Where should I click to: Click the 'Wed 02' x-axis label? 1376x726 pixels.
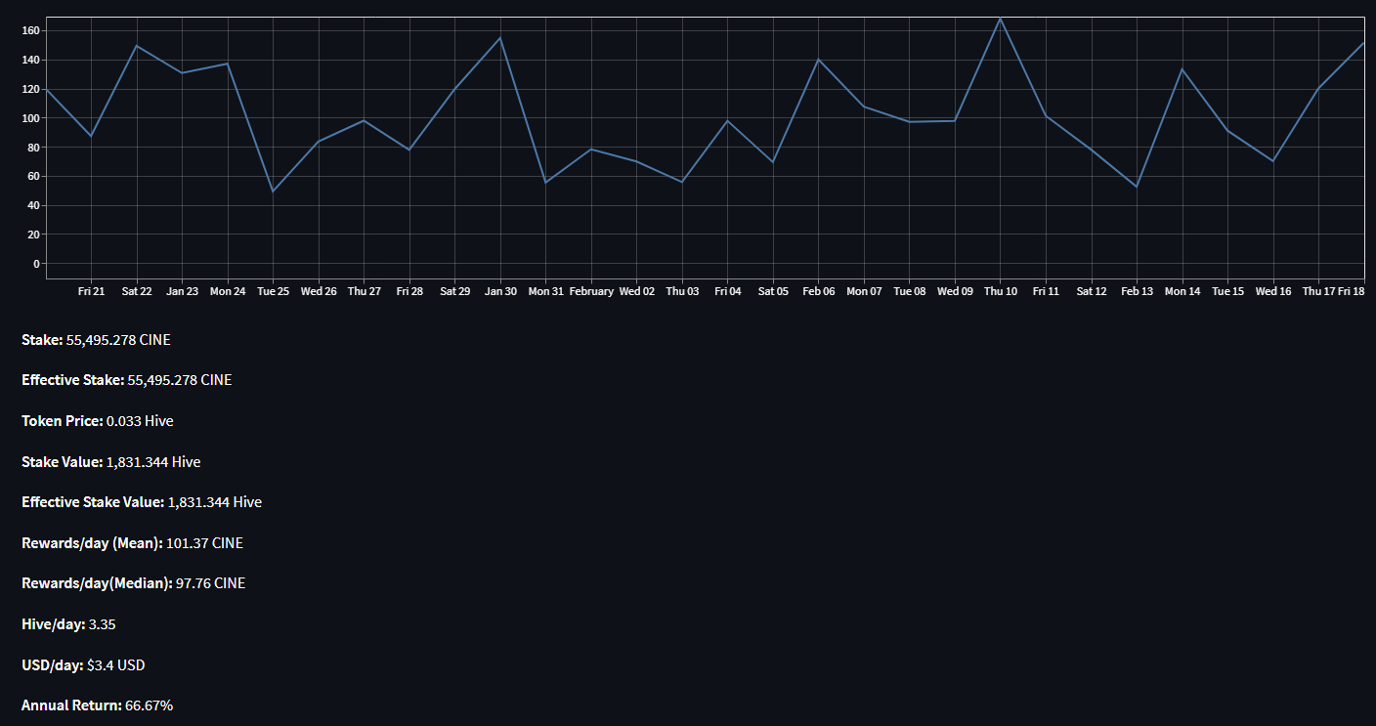click(x=636, y=291)
